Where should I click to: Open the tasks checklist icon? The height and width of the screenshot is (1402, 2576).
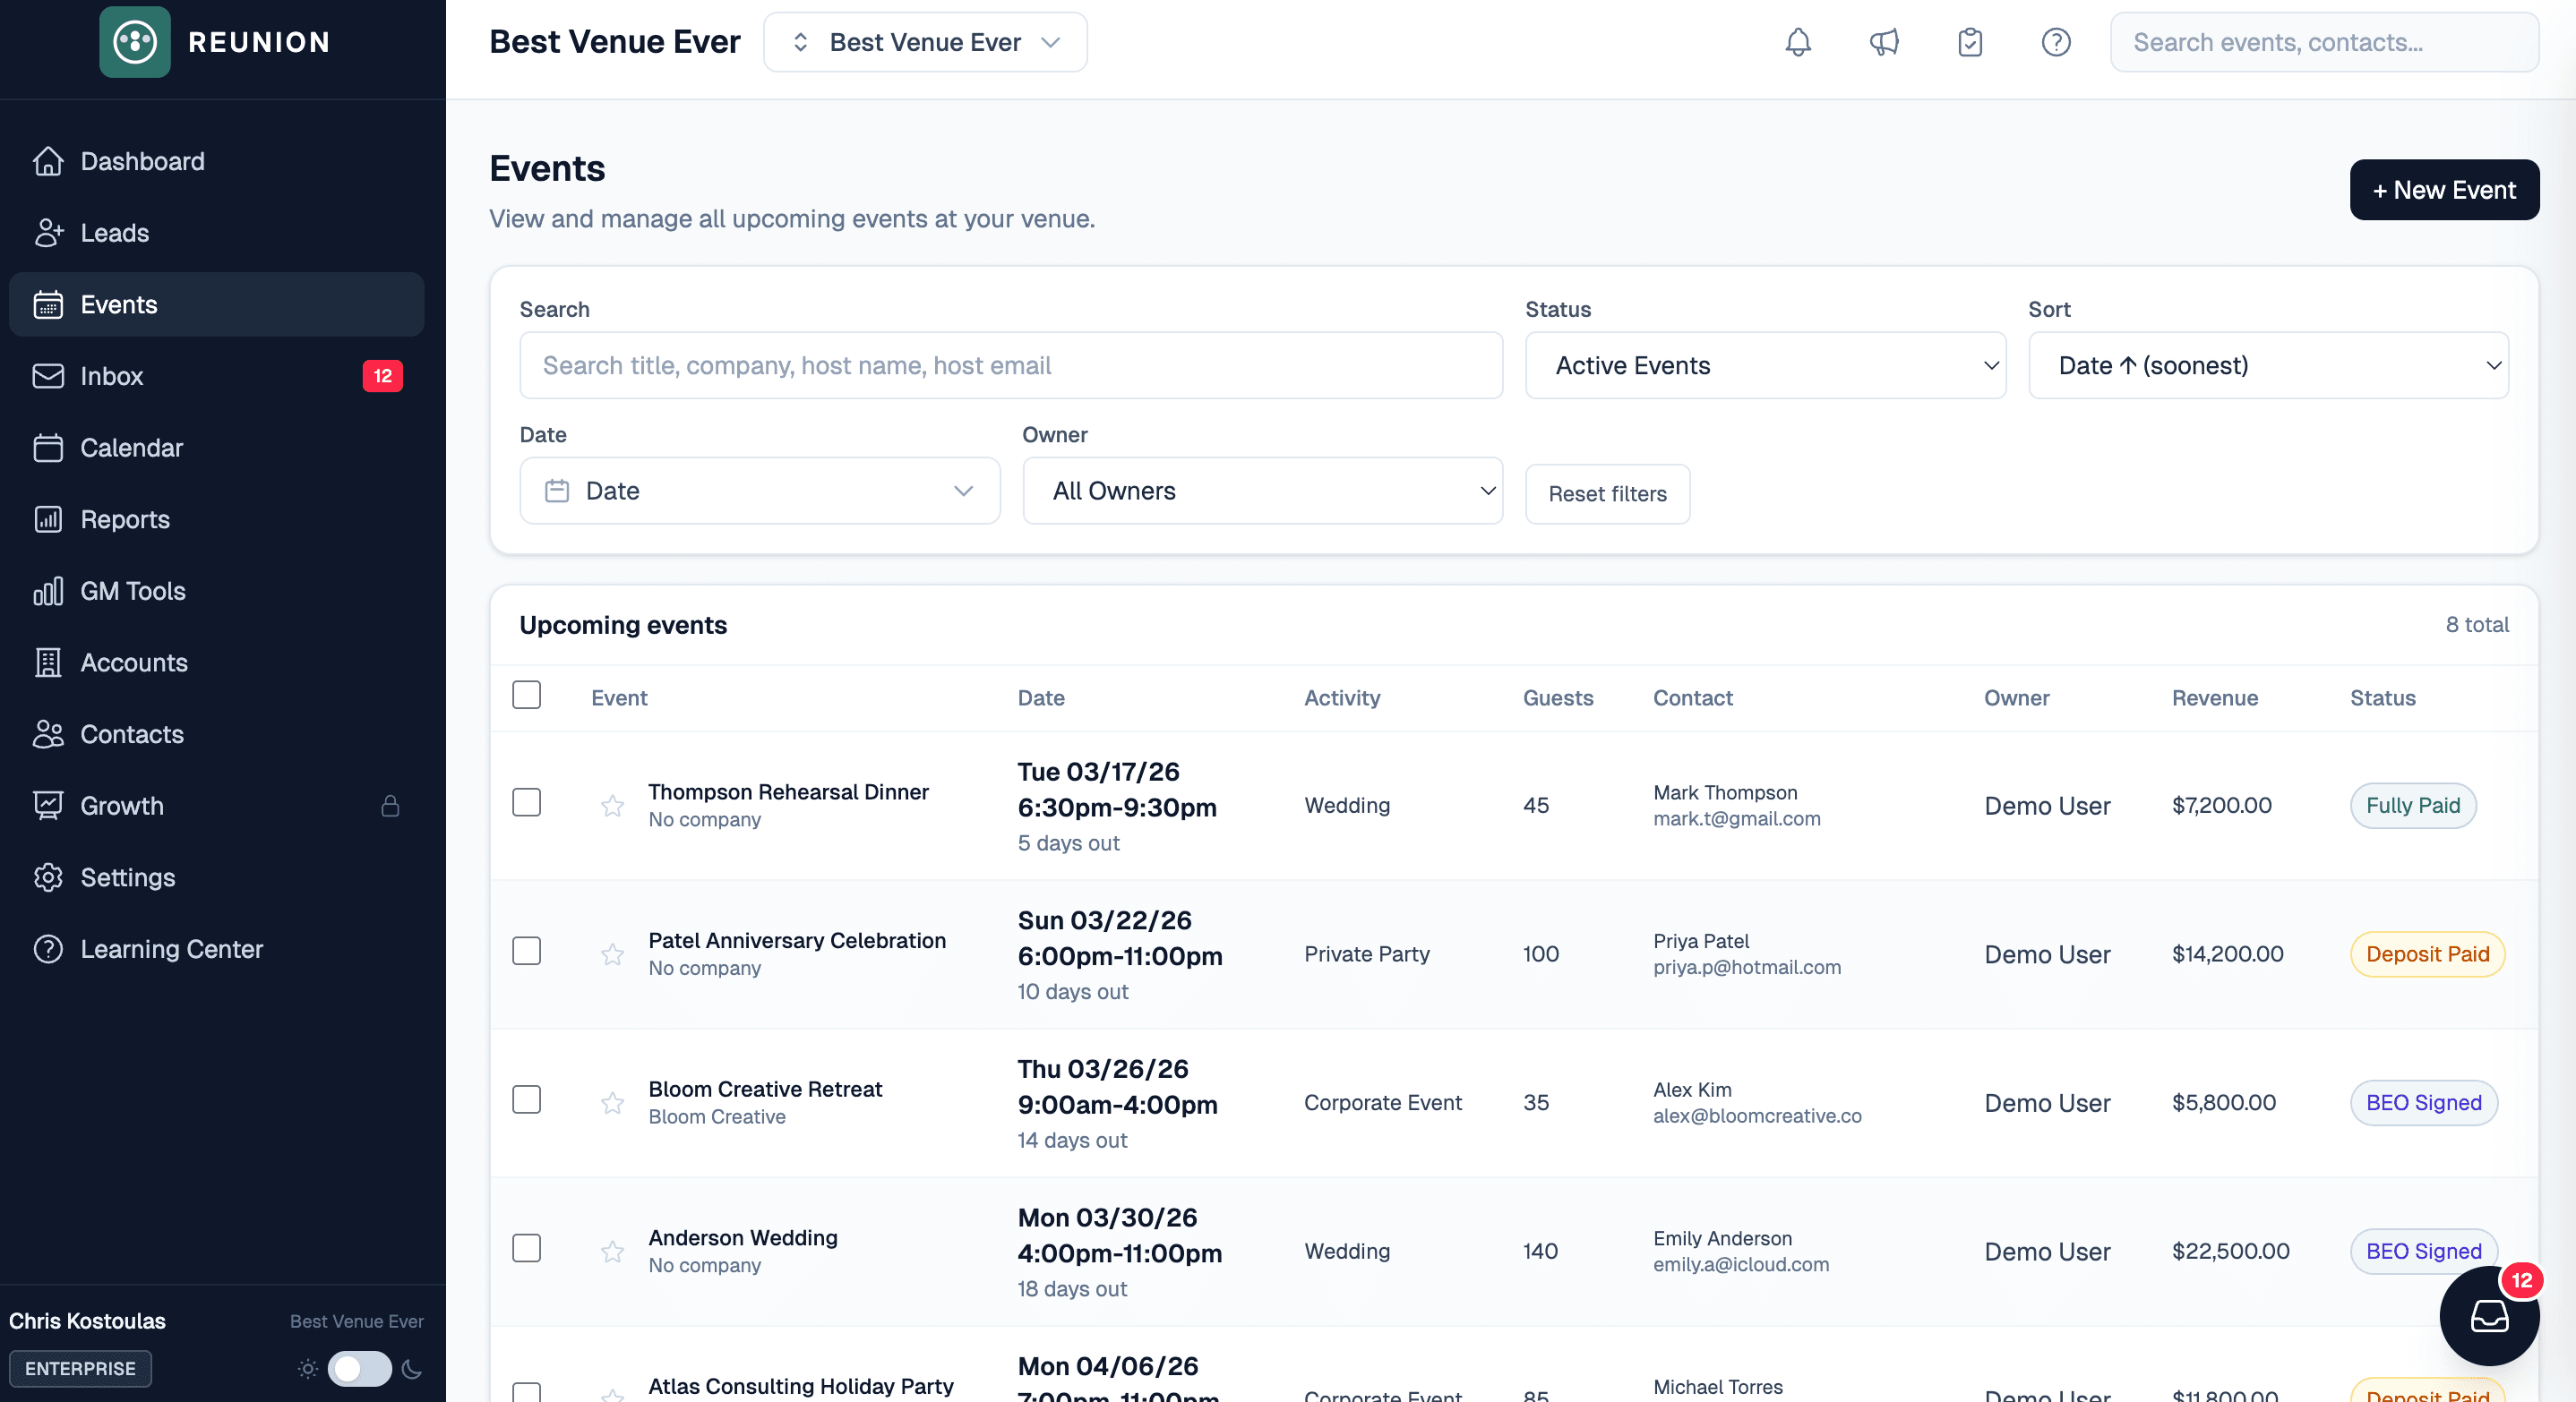coord(1970,42)
